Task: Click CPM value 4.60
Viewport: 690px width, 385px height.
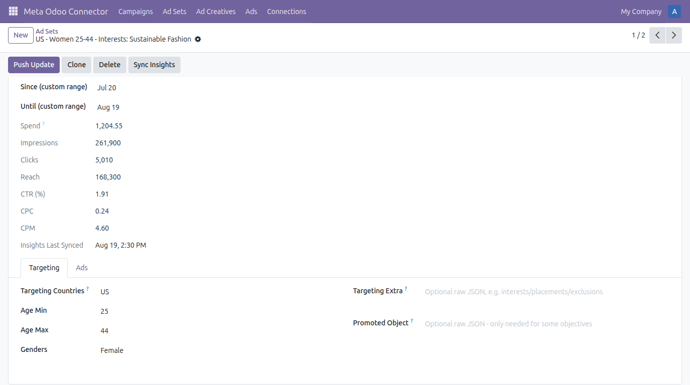Action: coord(102,228)
